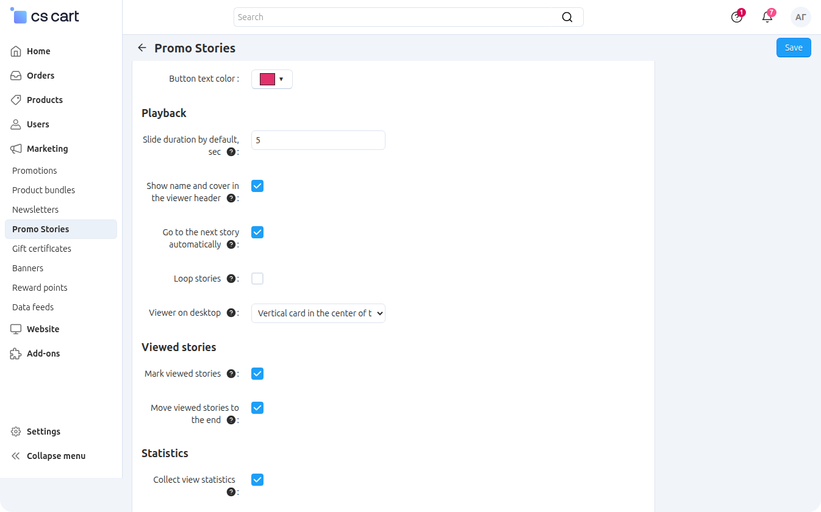Click into the Search field

pos(409,17)
